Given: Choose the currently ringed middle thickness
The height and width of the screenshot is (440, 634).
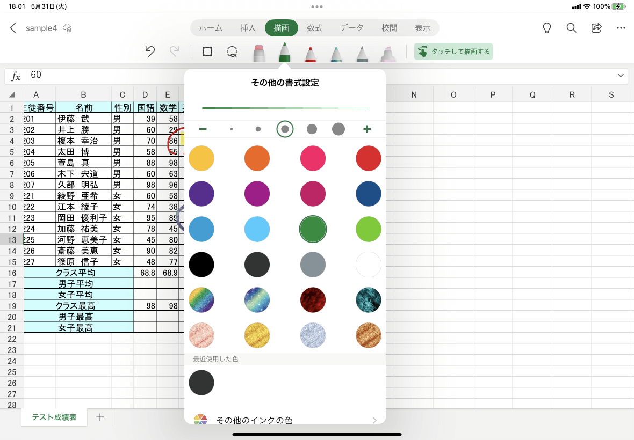Looking at the screenshot, I should point(285,129).
